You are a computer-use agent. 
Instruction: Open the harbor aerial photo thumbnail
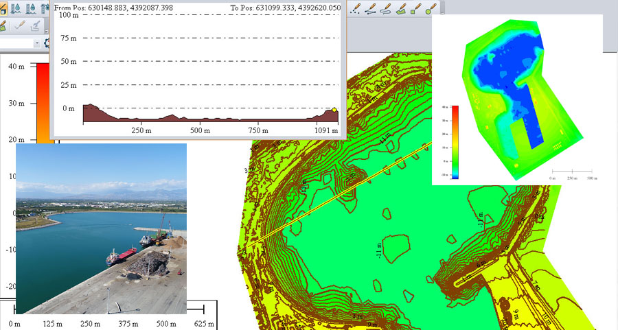coord(101,228)
